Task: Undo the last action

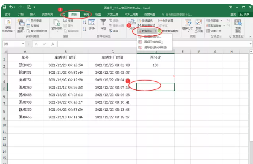Action: [x=11, y=7]
